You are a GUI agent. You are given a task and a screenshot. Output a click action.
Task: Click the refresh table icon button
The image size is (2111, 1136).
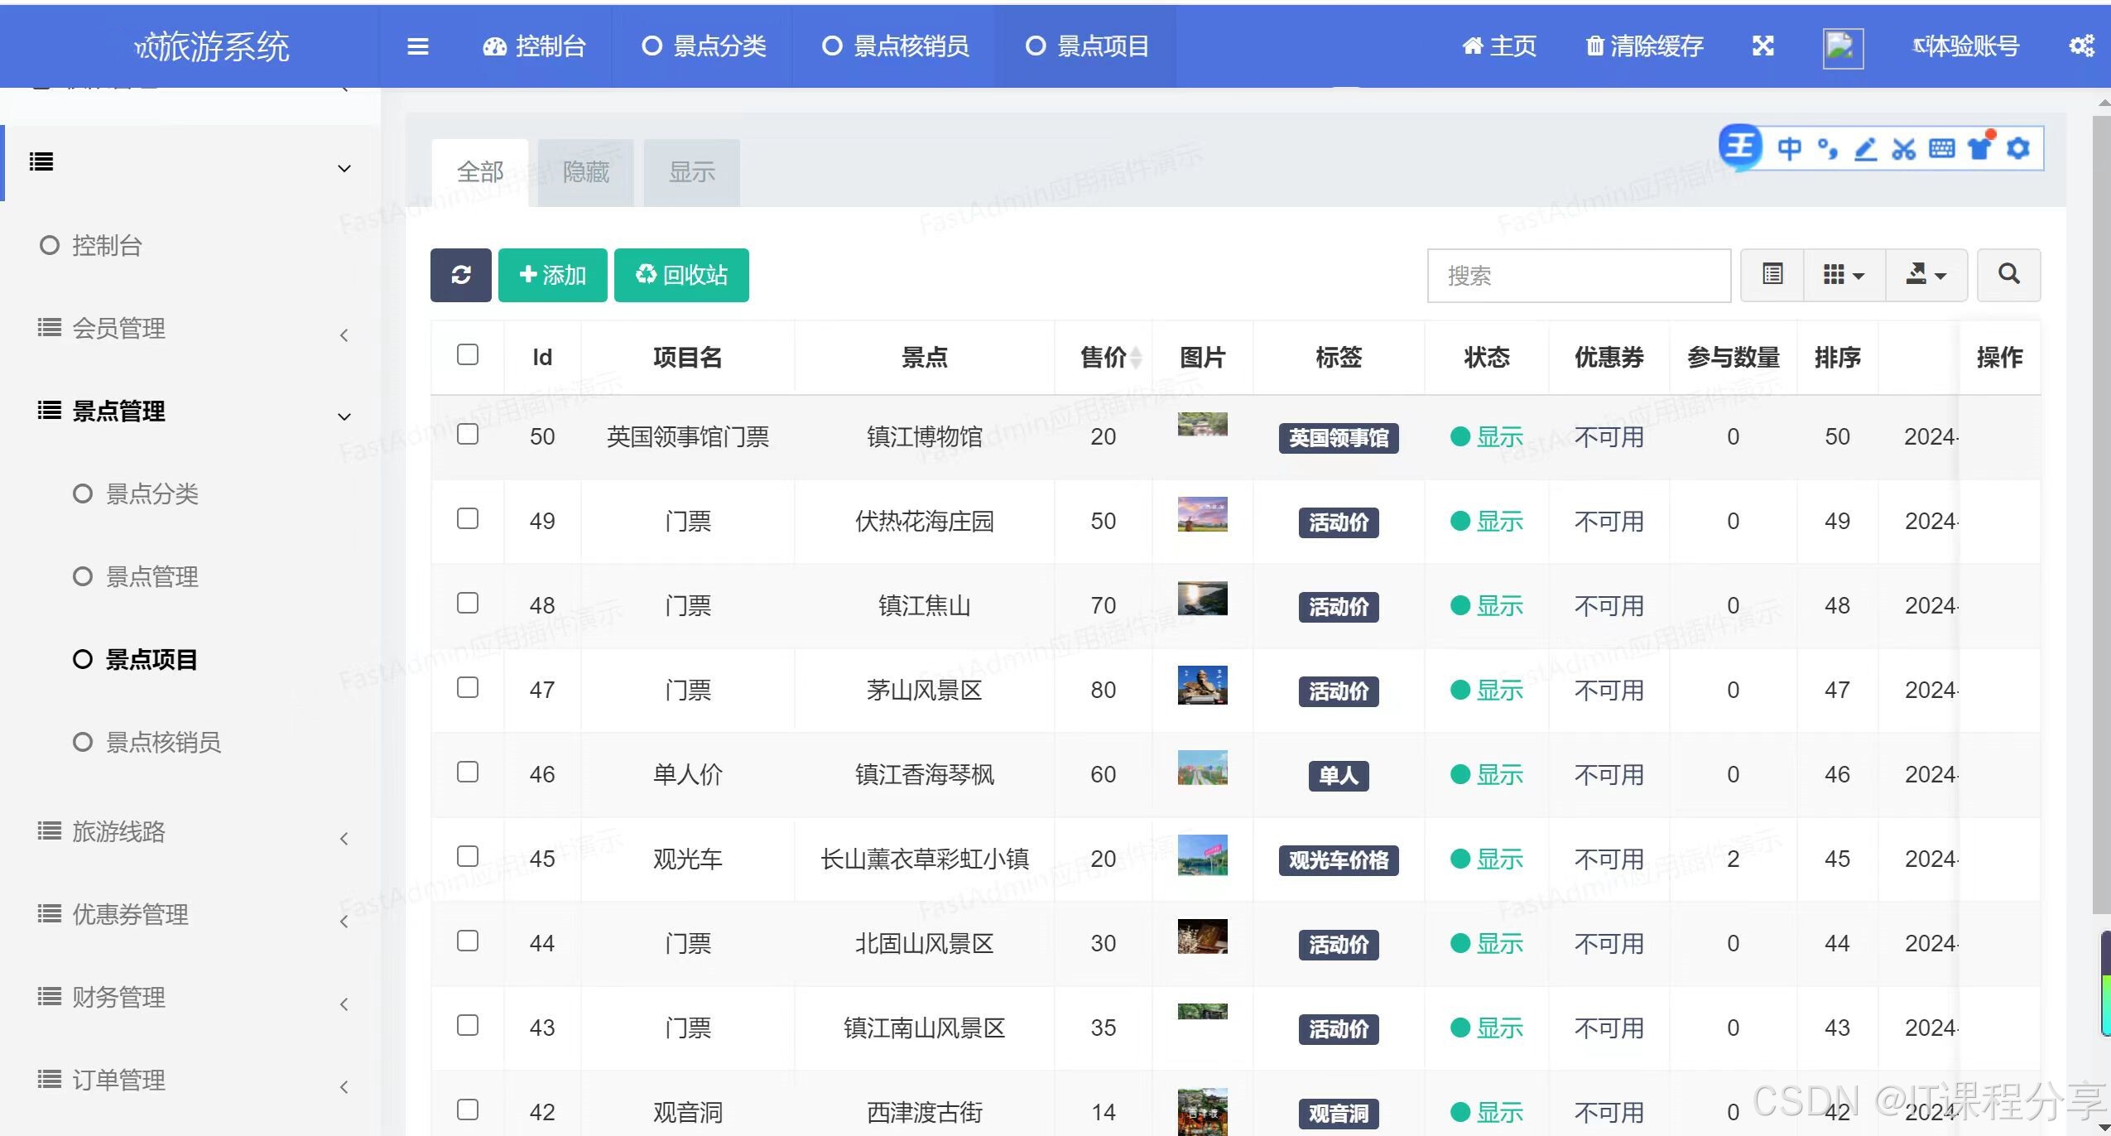pyautogui.click(x=461, y=275)
